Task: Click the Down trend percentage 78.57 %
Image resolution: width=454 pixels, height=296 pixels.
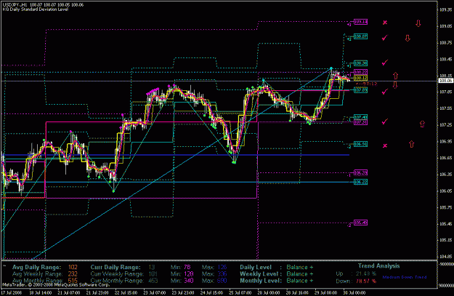Action: (366, 281)
